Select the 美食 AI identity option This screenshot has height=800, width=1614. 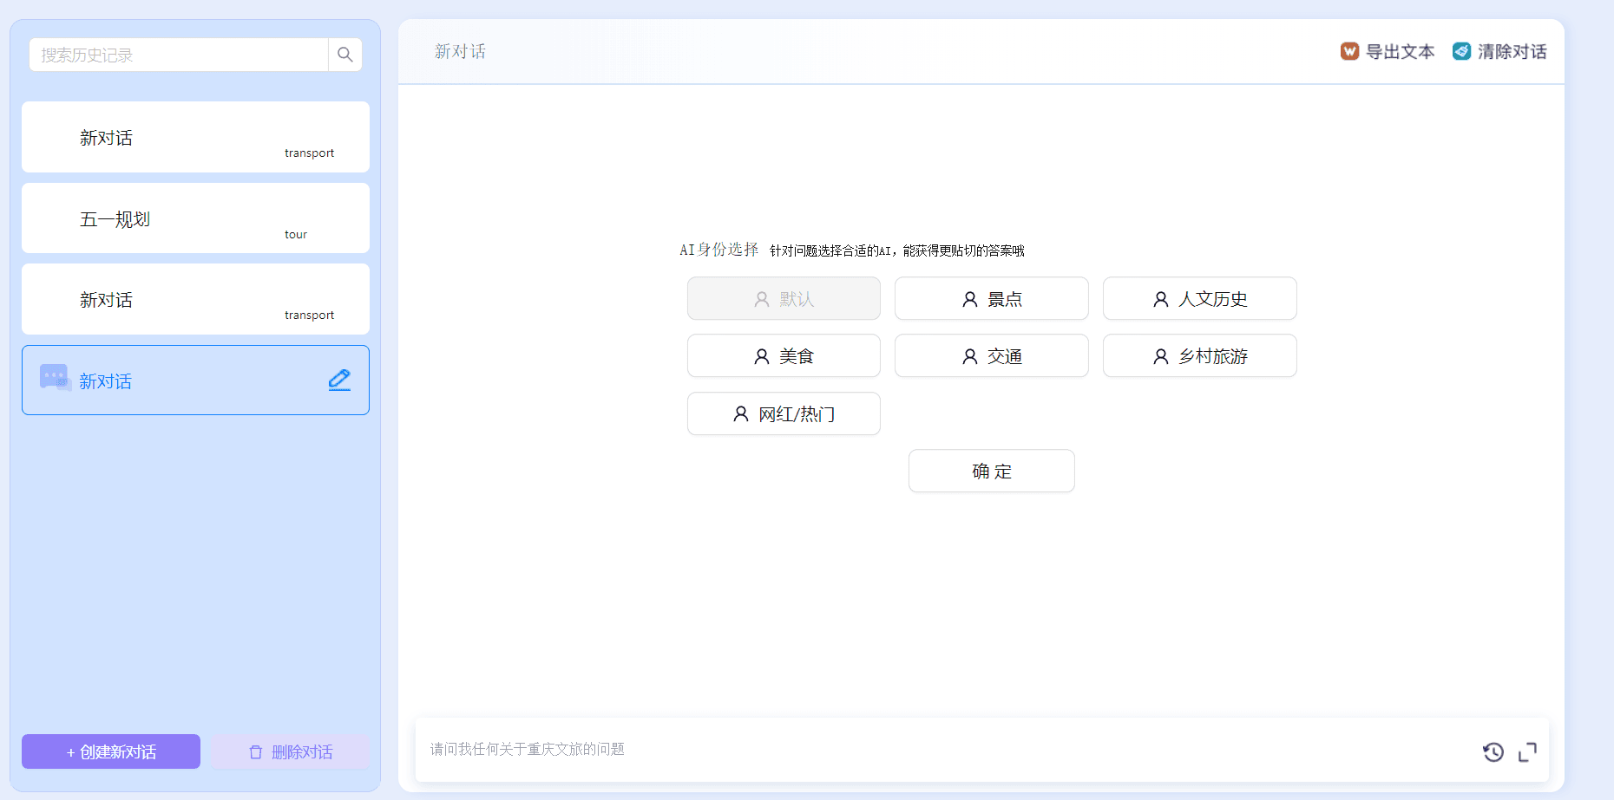(784, 356)
